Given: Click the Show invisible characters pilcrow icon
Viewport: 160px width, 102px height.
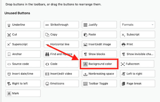Looking at the screenshot, I should point(123,54).
